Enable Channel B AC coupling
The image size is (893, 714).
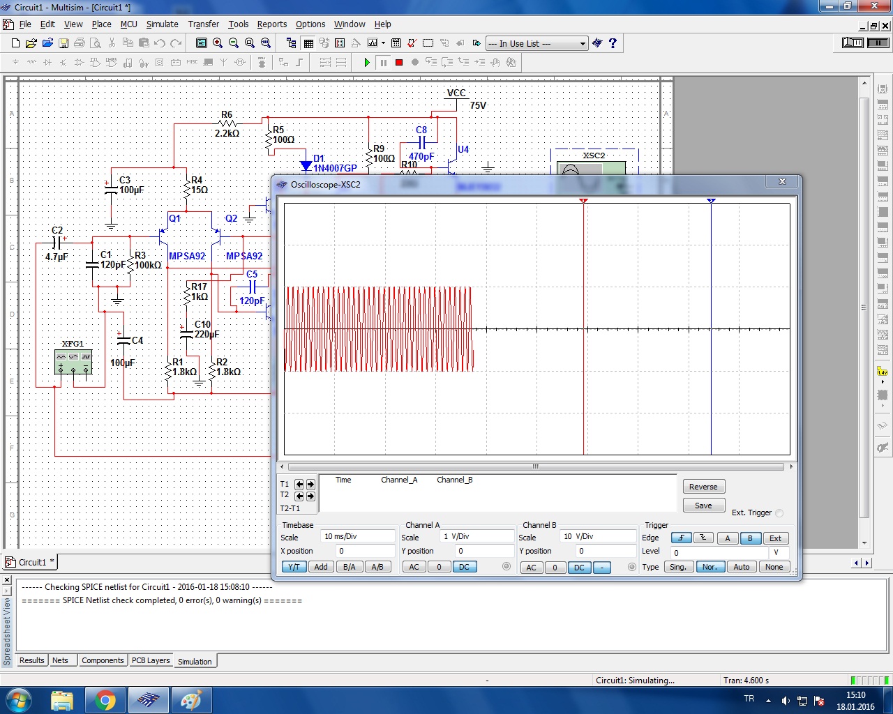click(x=531, y=567)
